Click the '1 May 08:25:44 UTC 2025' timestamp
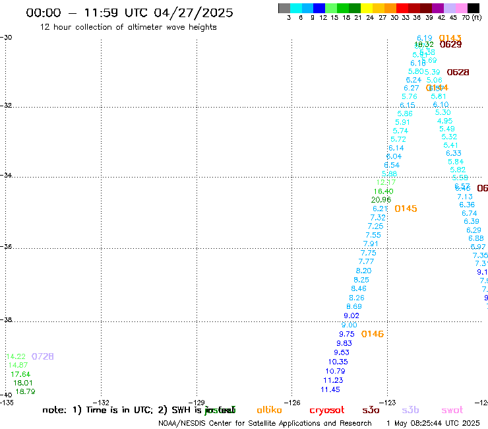This screenshot has width=488, height=429. (x=433, y=423)
